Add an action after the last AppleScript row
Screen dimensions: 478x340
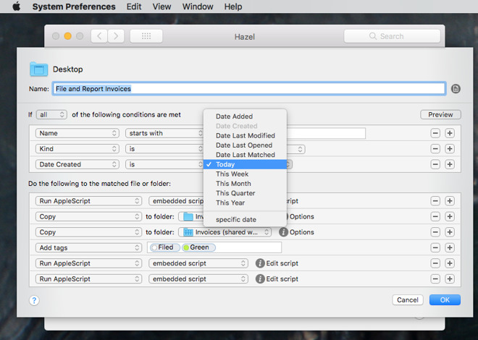tap(450, 279)
